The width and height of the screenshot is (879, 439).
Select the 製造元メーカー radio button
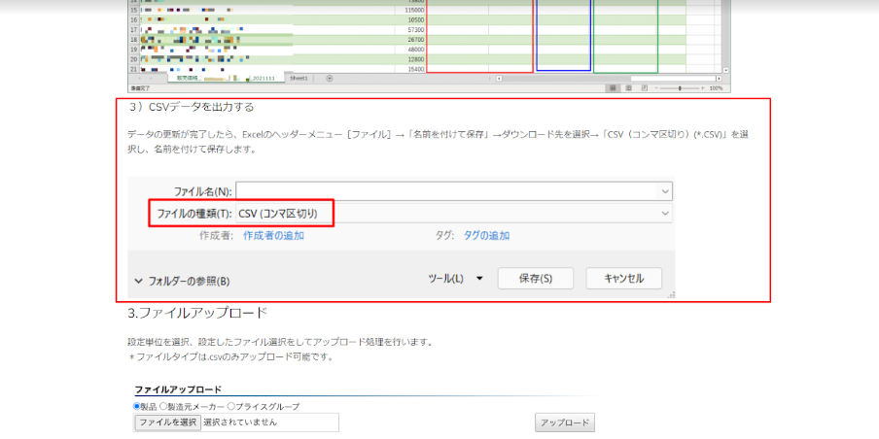[162, 406]
